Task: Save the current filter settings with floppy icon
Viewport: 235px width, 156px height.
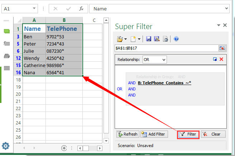Action: (148, 39)
